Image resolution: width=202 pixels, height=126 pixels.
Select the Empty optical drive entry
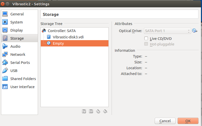(58, 43)
